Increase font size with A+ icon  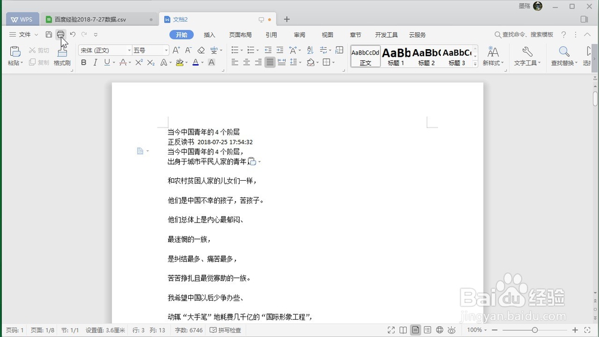click(176, 50)
